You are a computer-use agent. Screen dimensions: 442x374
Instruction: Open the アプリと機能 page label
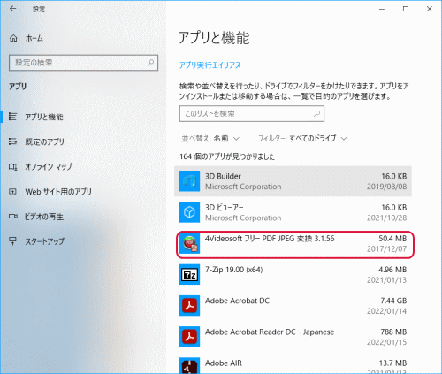(44, 117)
